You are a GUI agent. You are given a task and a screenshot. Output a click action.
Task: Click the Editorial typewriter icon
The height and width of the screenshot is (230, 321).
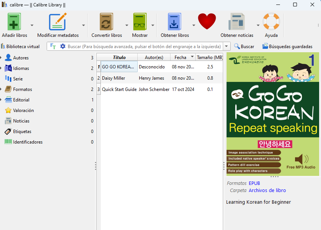[x=8, y=100]
